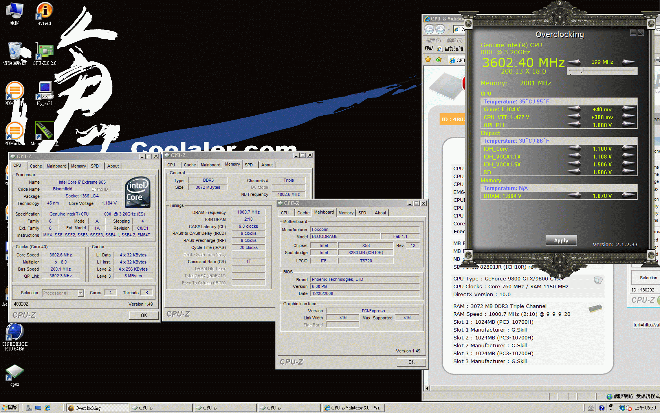Raise CPU_VTT offset with right arrow
The height and width of the screenshot is (413, 660).
pos(628,117)
